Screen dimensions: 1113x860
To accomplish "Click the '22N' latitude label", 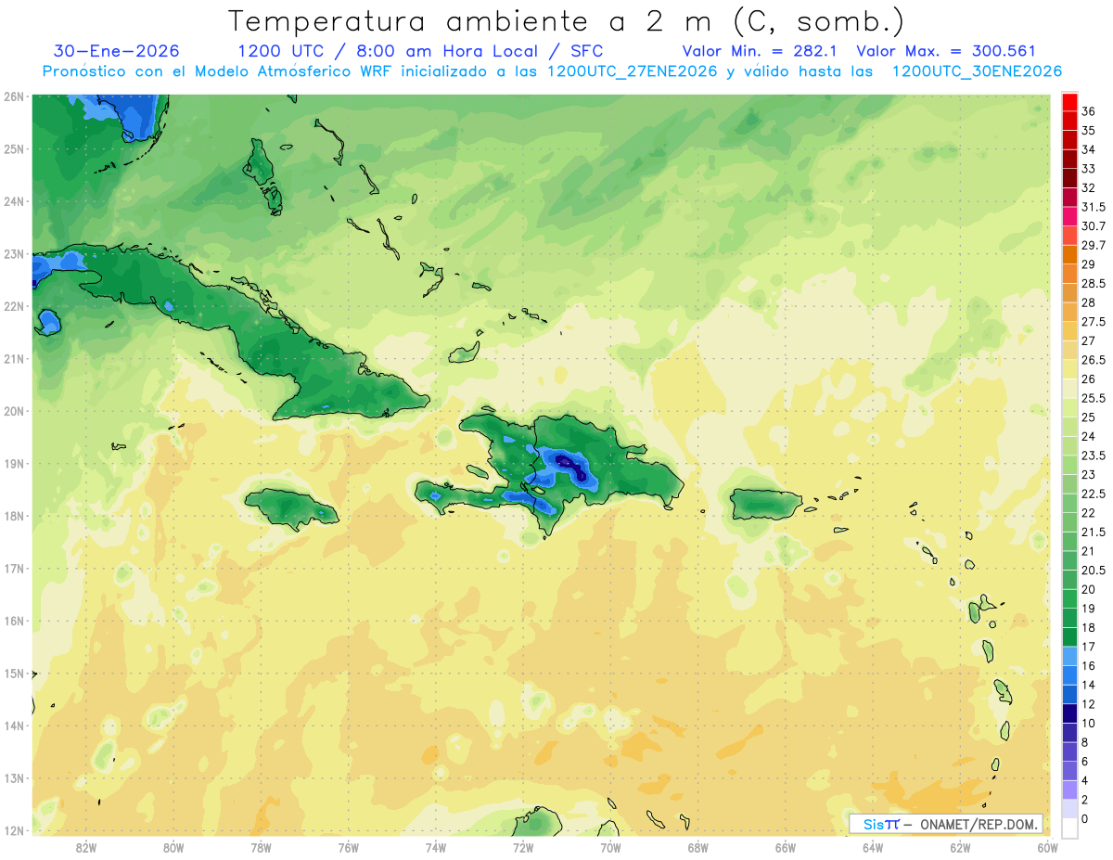I will (14, 306).
